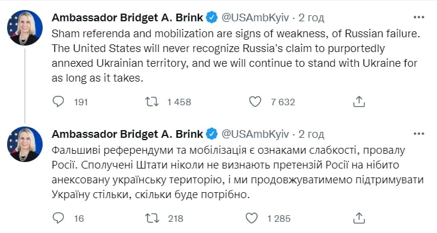Screen dimensions: 437x233
Task: Reply to the Ukrainian tweet
Action: click(x=58, y=218)
